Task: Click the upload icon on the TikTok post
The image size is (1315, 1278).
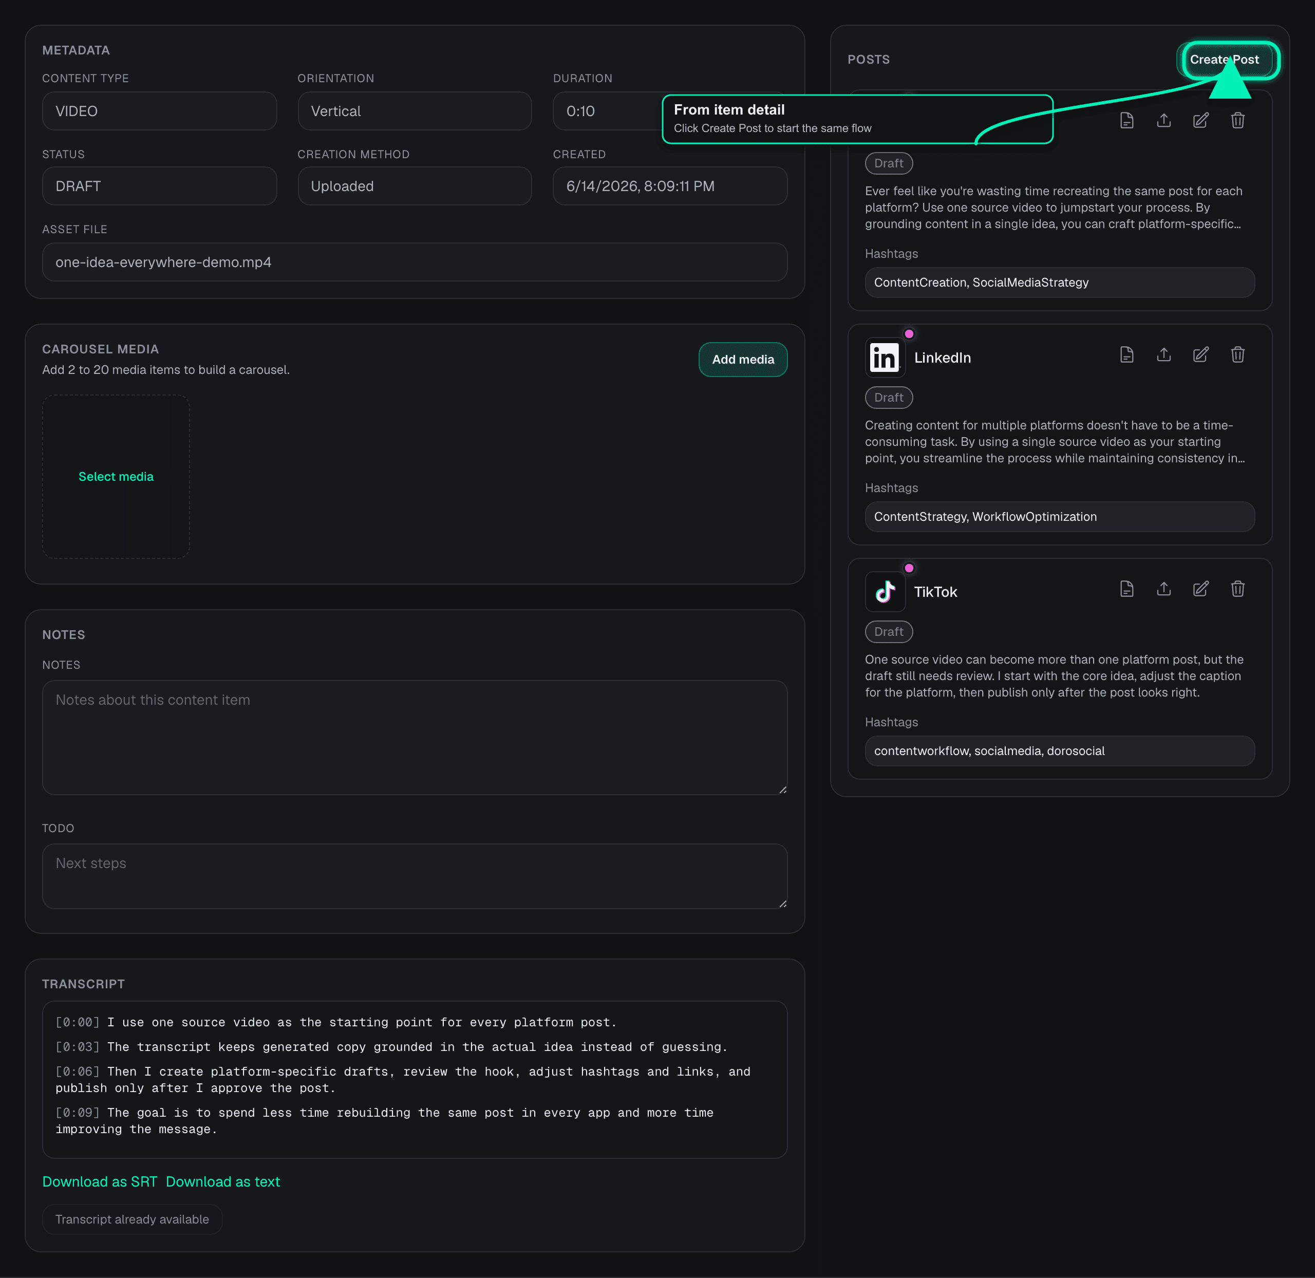Action: click(x=1163, y=589)
